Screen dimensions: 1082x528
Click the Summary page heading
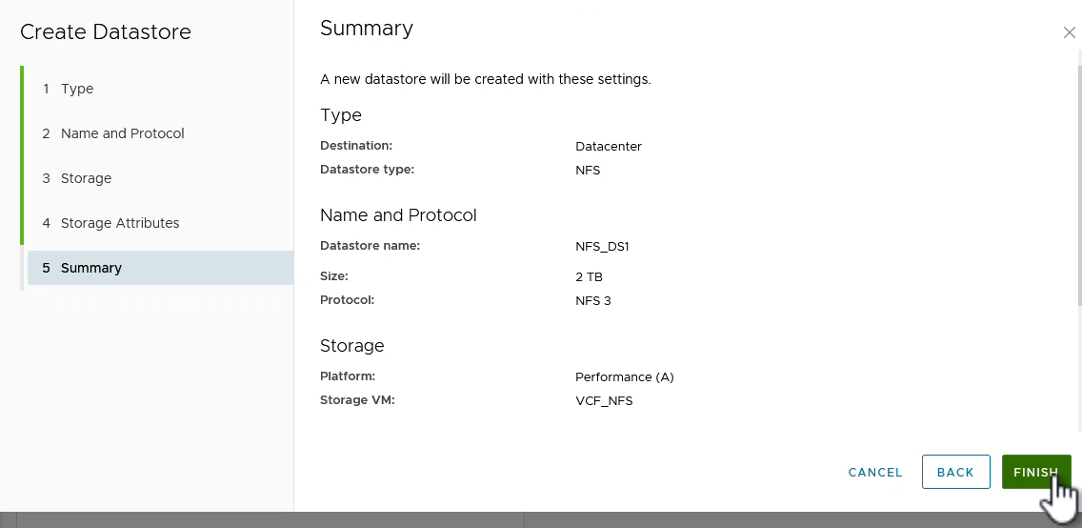coord(367,29)
